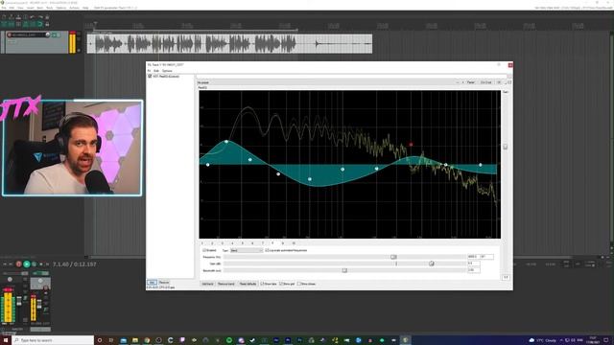Toggle the Show tabs checkbox
614x345 pixels.
(x=262, y=284)
